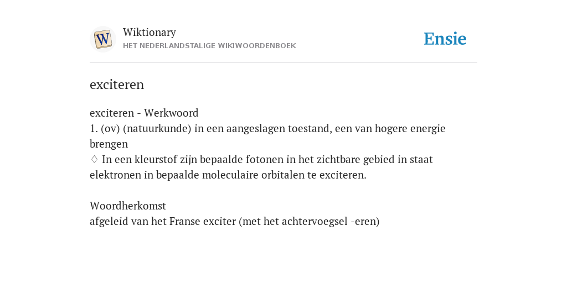Click the diamond bullet before the example sentence
Screen dimensions: 567x283
[94, 159]
